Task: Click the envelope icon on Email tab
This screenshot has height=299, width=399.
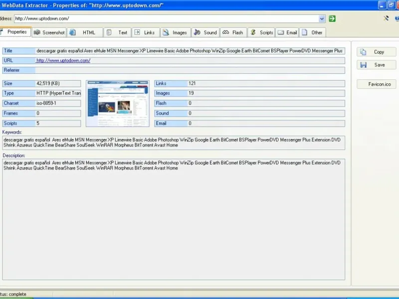Action: coord(281,32)
